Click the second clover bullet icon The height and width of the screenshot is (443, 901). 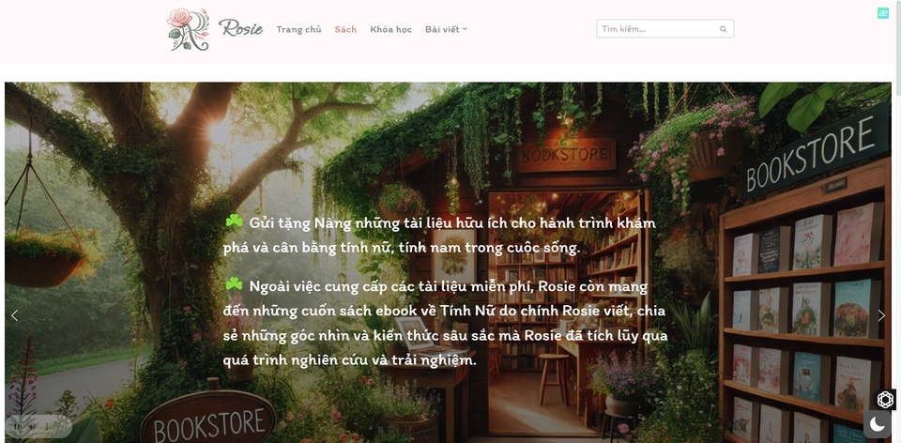234,283
